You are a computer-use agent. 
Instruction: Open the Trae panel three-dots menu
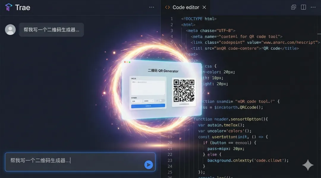[x=152, y=7]
